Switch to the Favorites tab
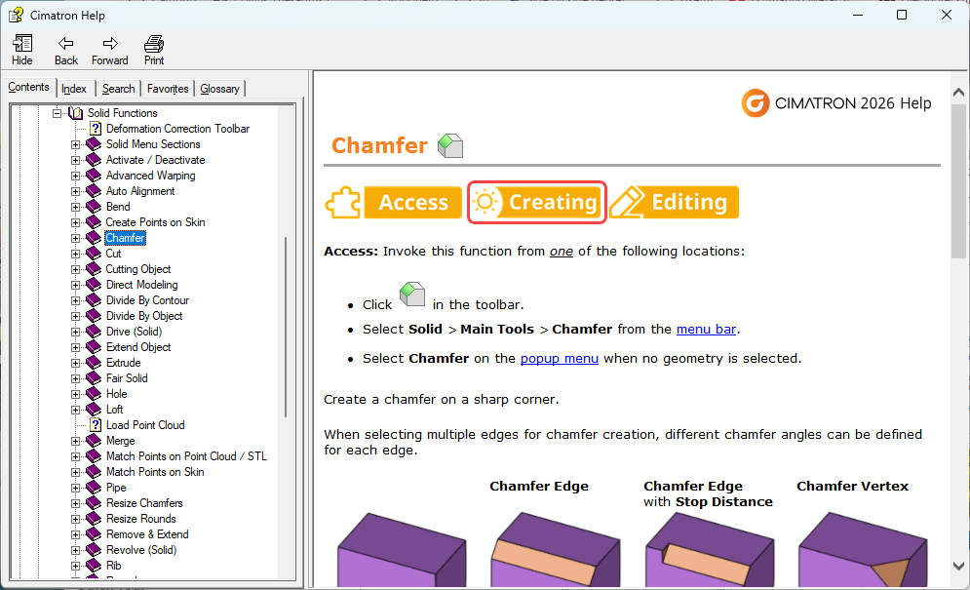This screenshot has height=590, width=970. pyautogui.click(x=168, y=89)
